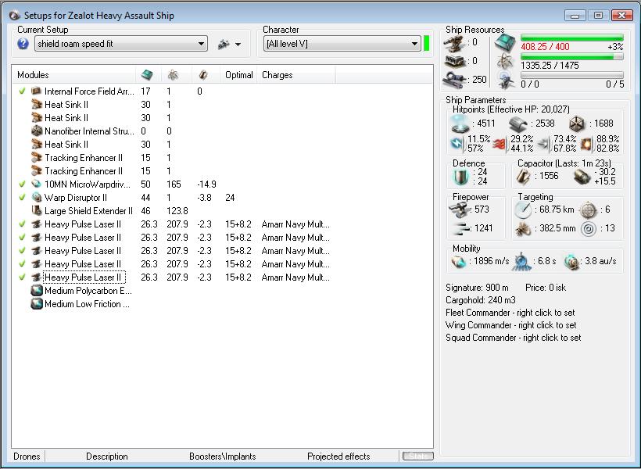
Task: Switch to the Projected effects tab
Action: [338, 456]
